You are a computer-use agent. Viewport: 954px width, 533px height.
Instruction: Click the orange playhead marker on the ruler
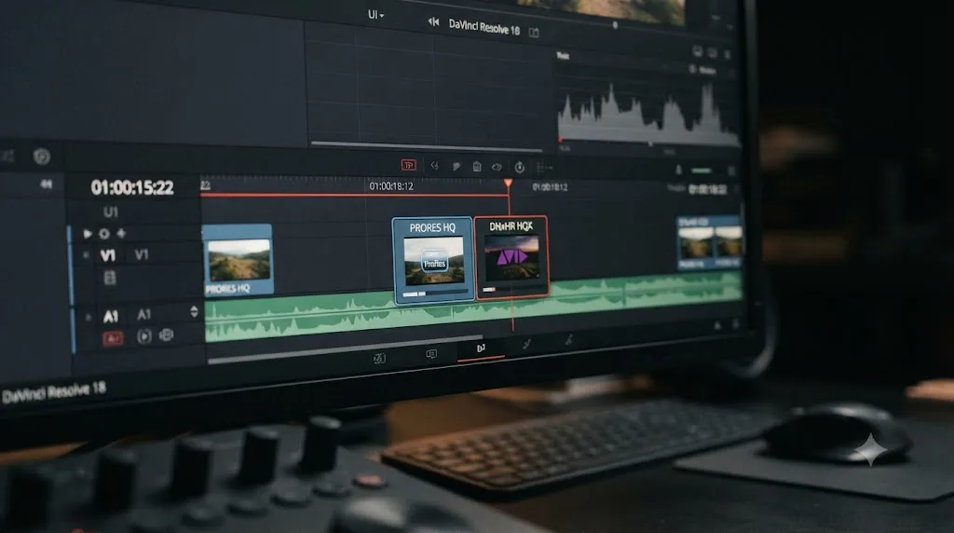pos(508,183)
